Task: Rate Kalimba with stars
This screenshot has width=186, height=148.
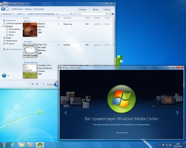Action: [x=98, y=45]
